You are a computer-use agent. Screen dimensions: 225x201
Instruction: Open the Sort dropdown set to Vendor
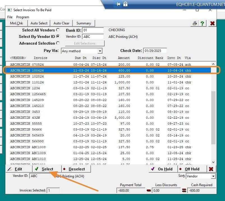[213, 176]
